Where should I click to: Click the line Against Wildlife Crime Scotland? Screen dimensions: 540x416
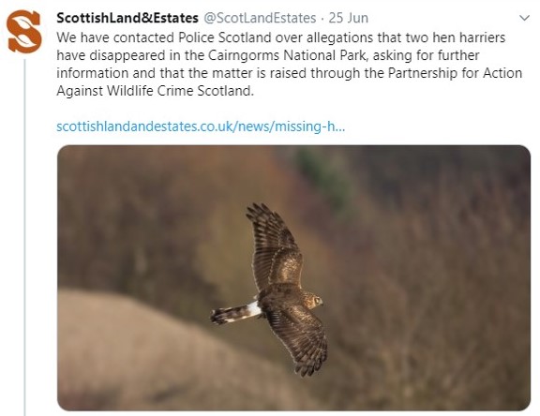coord(155,91)
